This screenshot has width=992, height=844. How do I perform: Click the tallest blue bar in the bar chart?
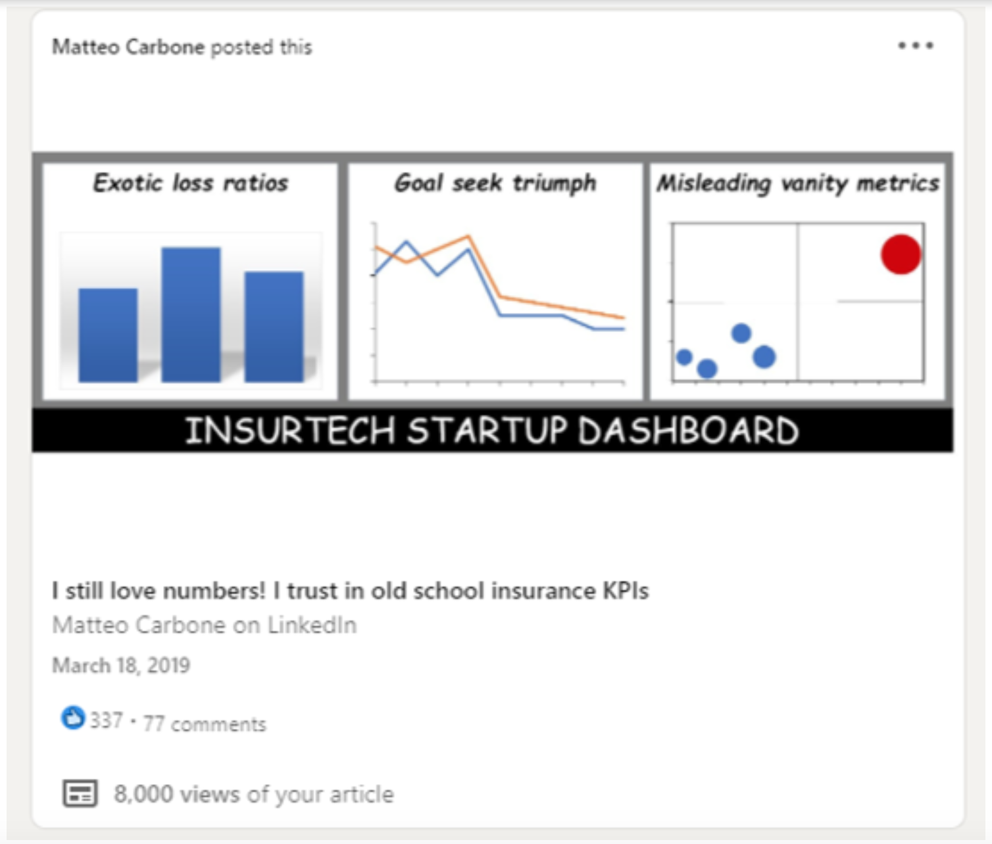point(191,314)
